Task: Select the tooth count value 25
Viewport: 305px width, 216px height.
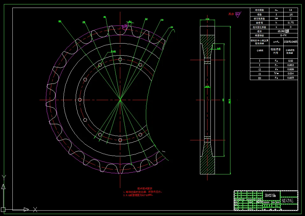Action: pos(291,15)
